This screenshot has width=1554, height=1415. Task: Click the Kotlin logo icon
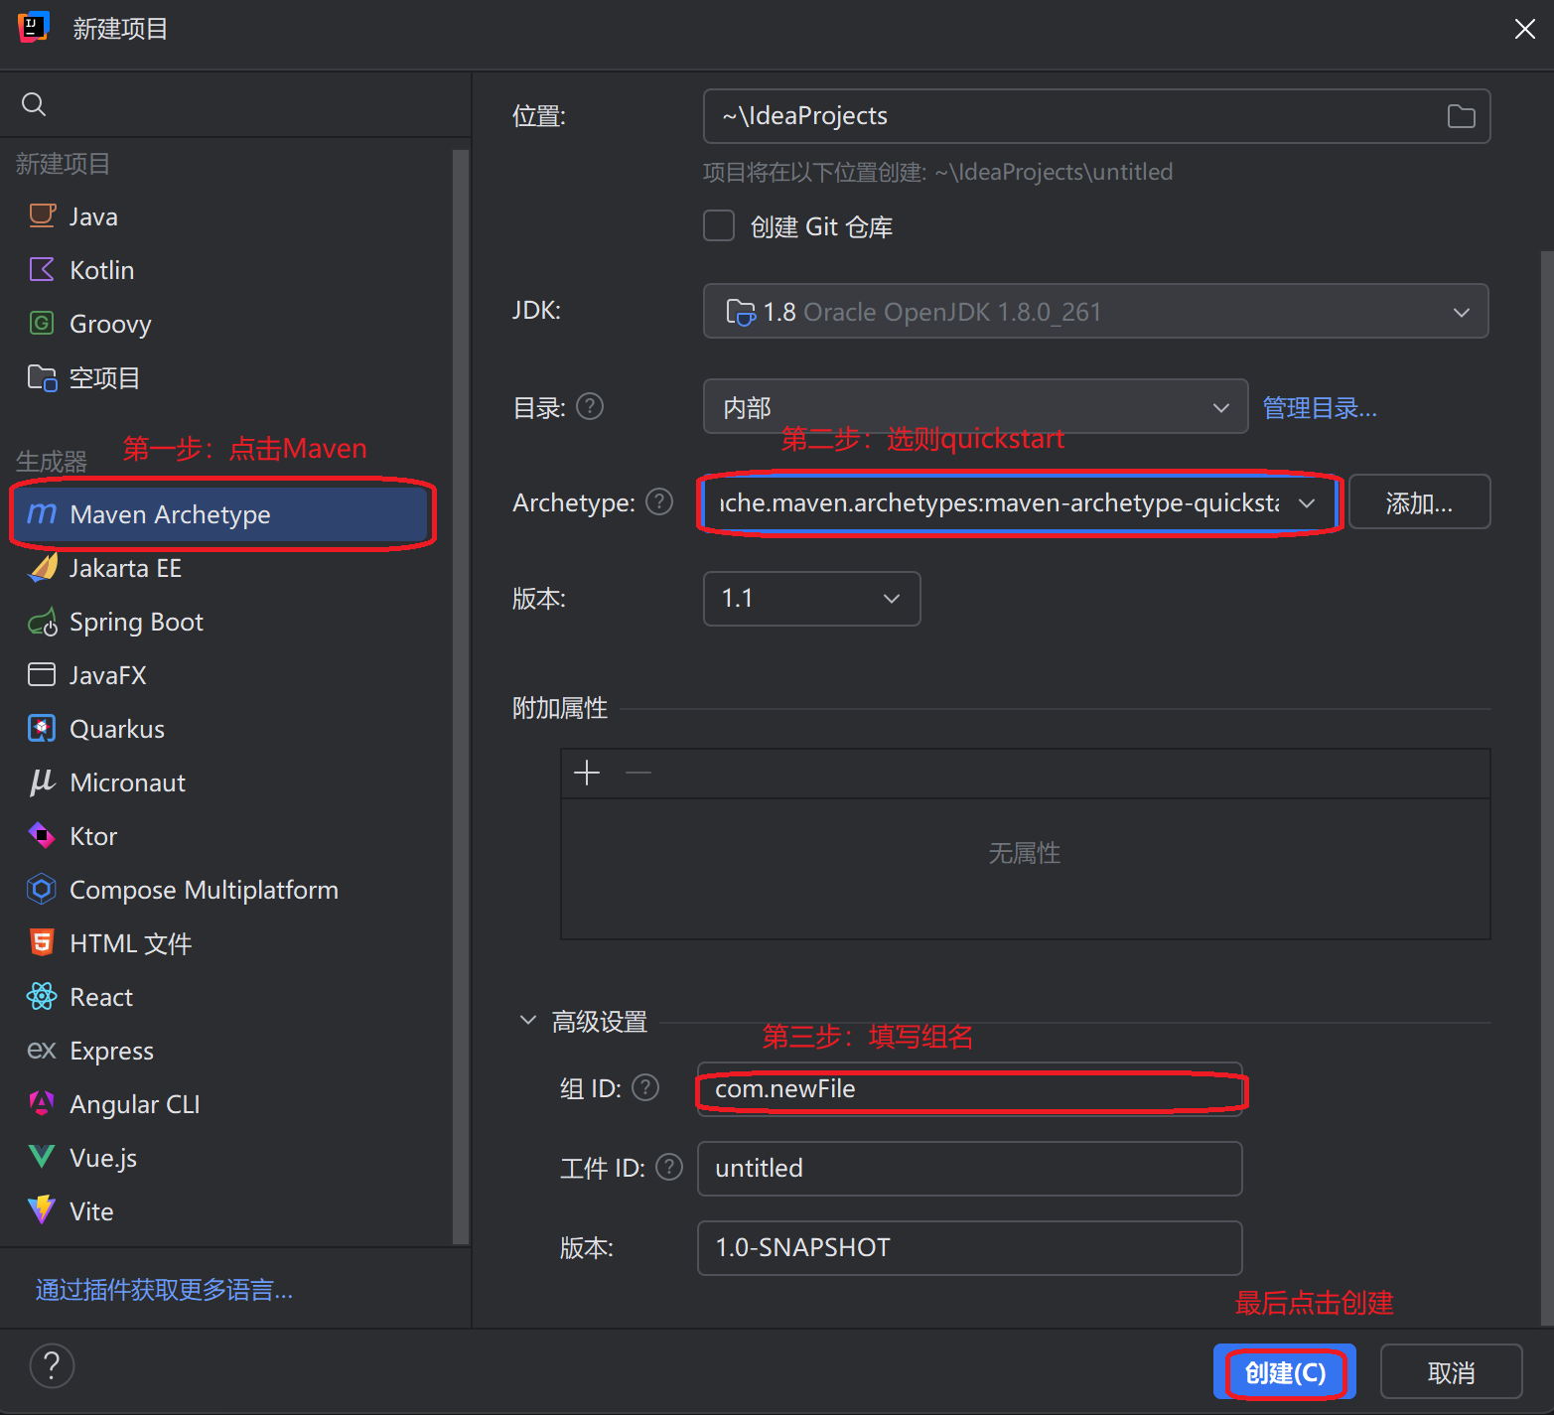pos(42,269)
